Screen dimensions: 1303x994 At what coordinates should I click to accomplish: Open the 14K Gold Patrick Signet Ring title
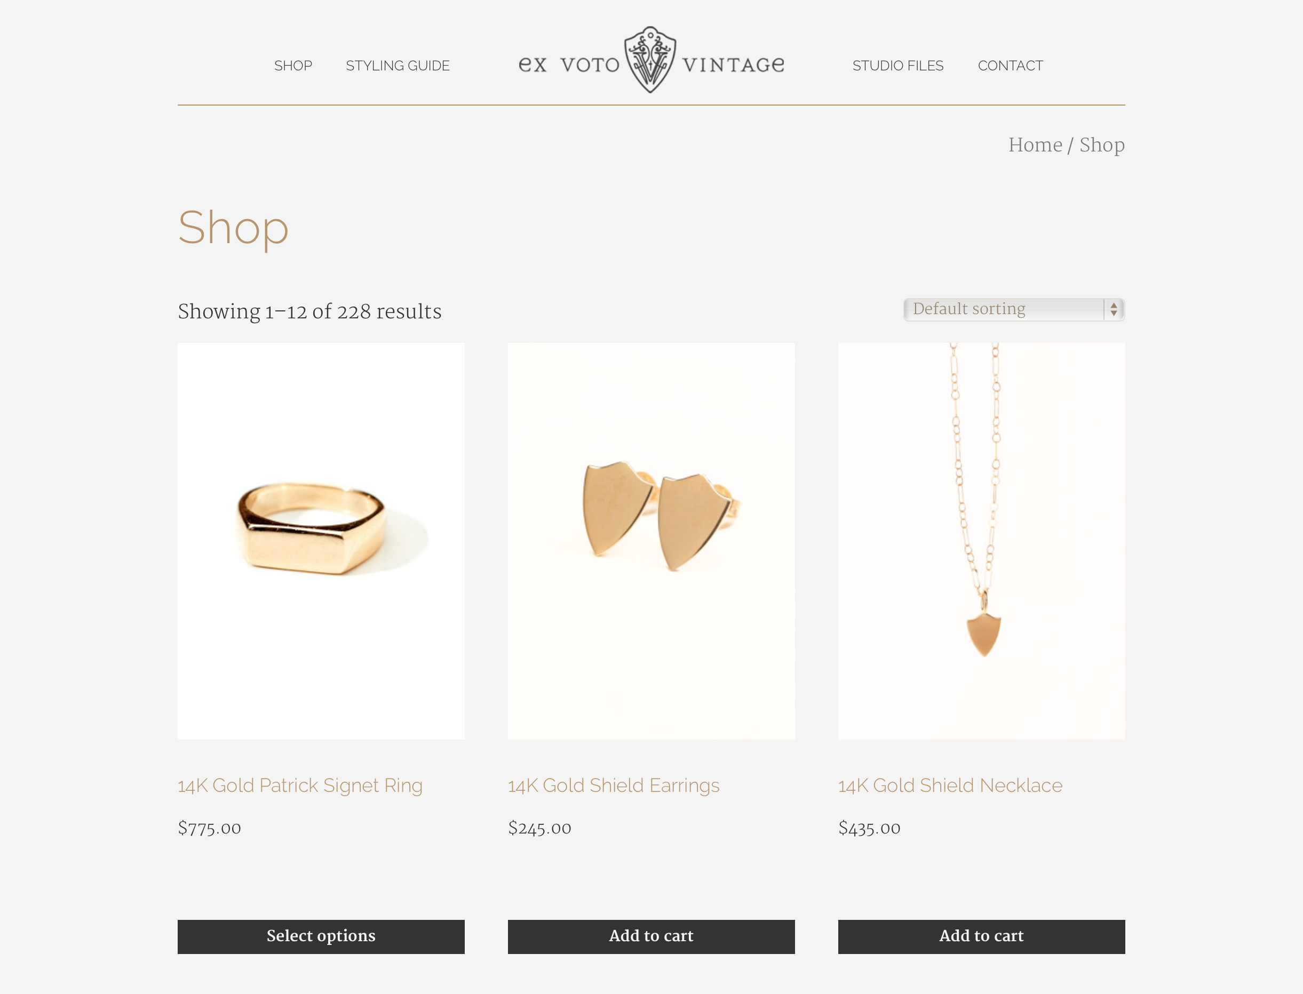point(300,785)
